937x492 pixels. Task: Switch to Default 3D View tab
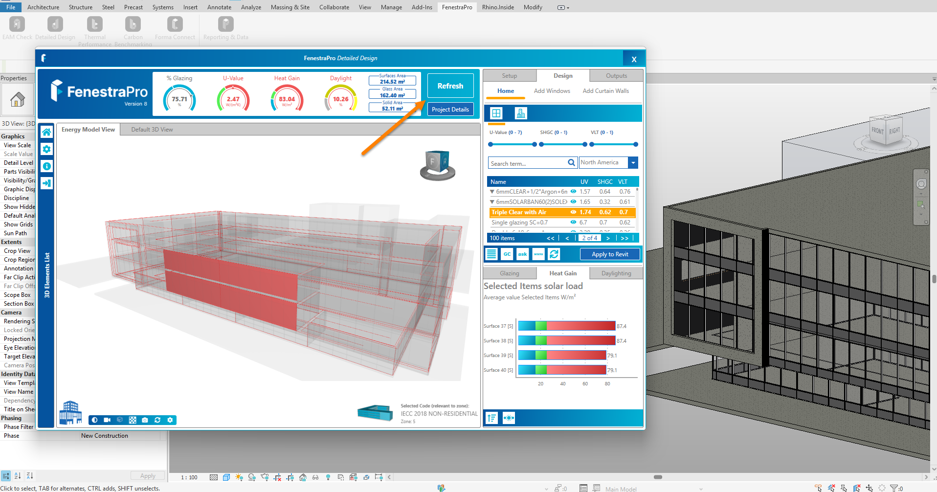point(152,130)
